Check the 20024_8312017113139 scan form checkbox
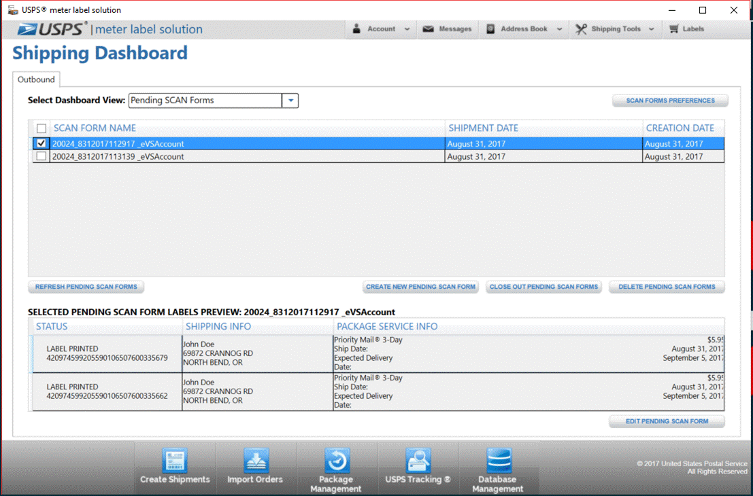This screenshot has height=496, width=753. 41,156
